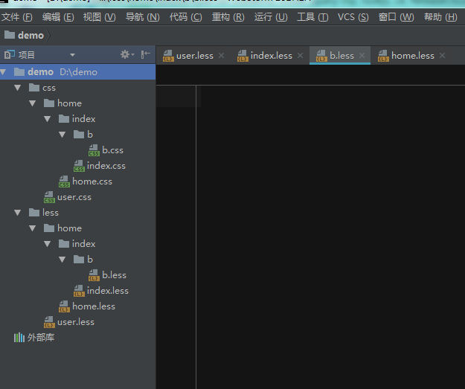The width and height of the screenshot is (465, 389).
Task: Click the 项目 panel title
Action: point(26,55)
